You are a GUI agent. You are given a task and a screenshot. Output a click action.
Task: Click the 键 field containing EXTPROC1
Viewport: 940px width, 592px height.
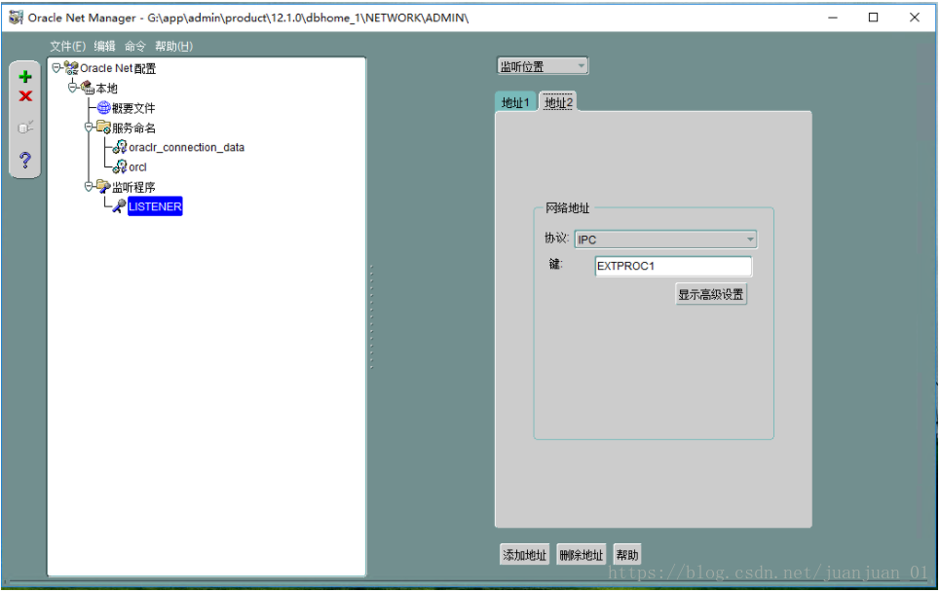coord(673,266)
